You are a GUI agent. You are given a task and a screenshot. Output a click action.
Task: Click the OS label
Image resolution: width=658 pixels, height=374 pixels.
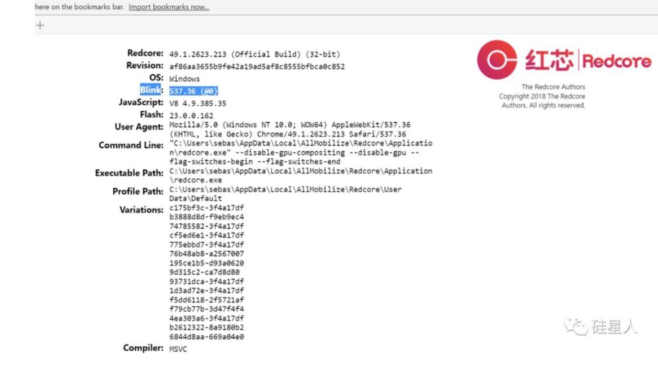(156, 78)
